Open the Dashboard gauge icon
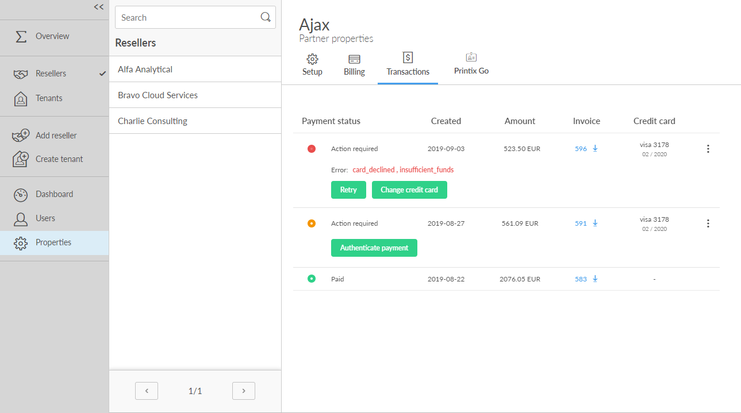The width and height of the screenshot is (741, 413). (x=21, y=195)
